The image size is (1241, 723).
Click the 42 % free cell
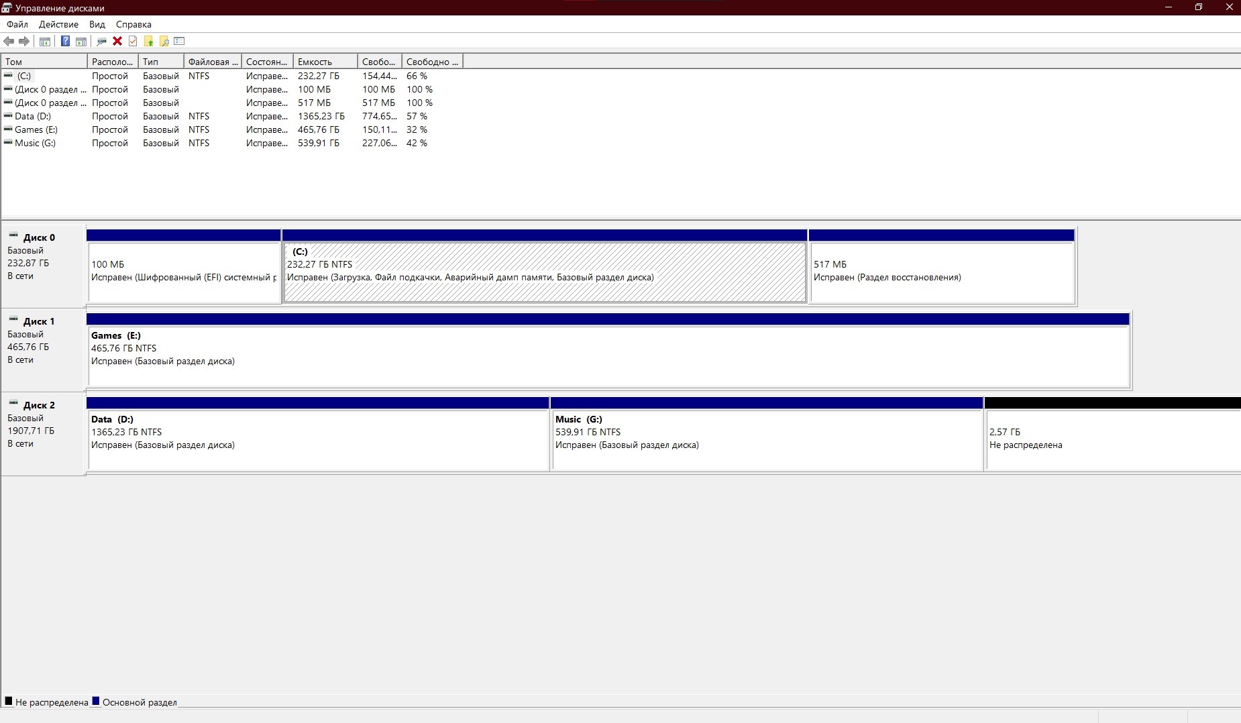pyautogui.click(x=417, y=143)
